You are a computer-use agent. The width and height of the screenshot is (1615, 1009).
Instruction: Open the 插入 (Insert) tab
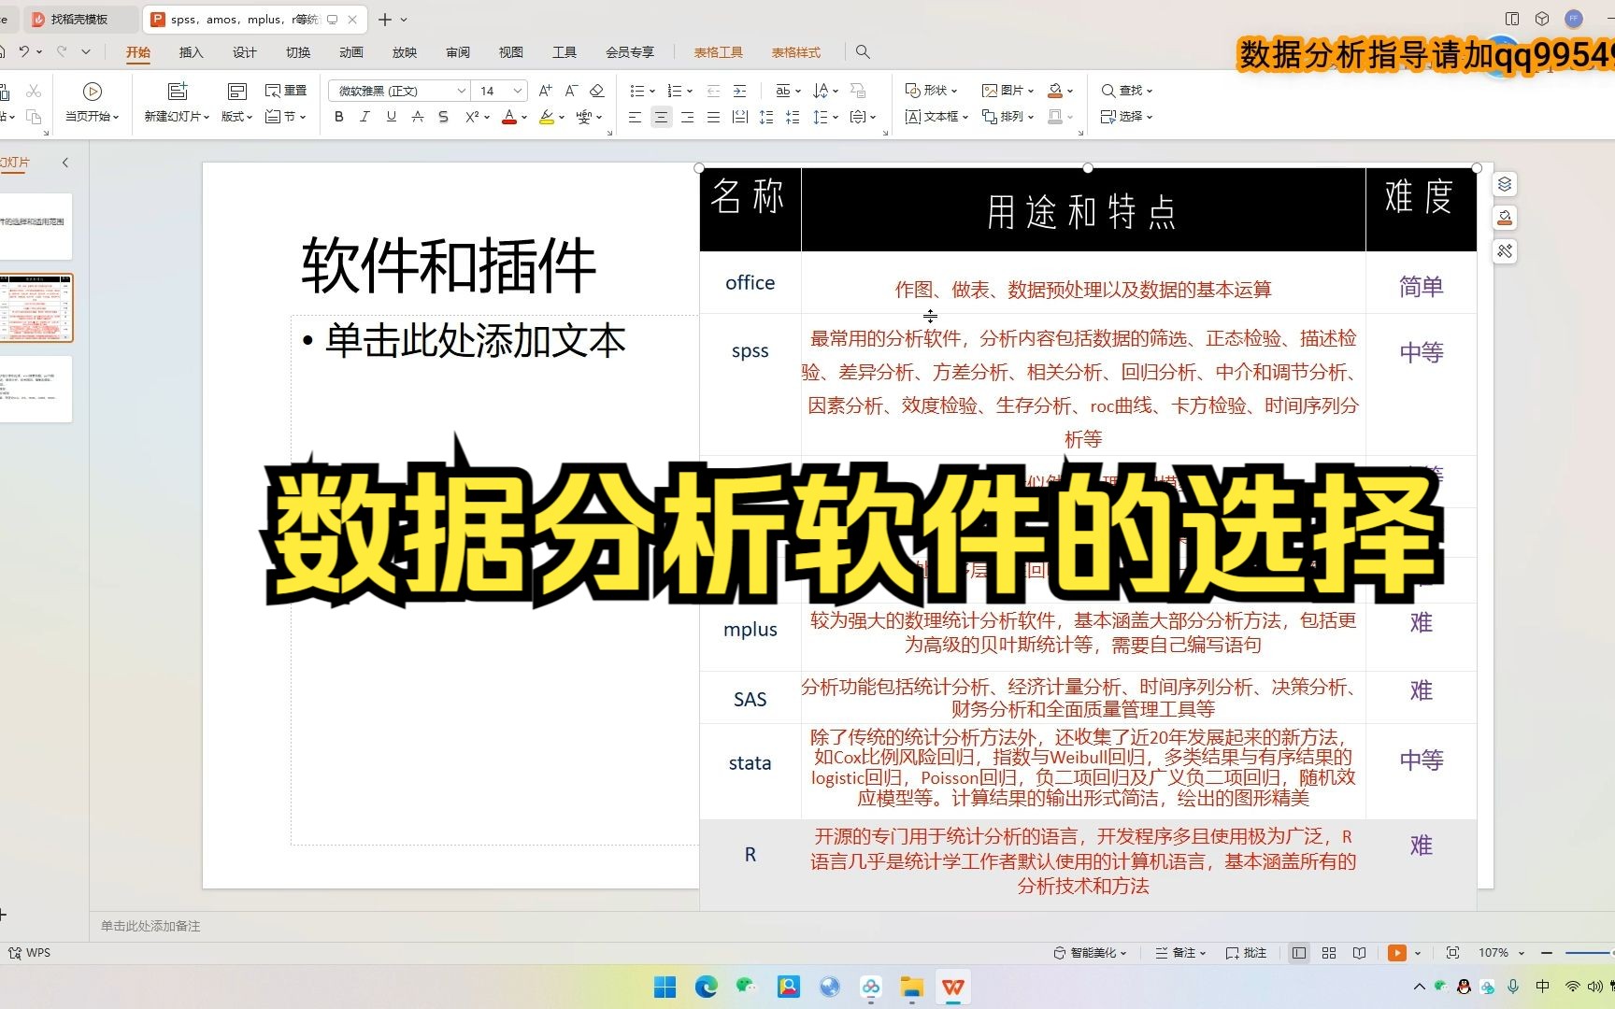point(191,52)
